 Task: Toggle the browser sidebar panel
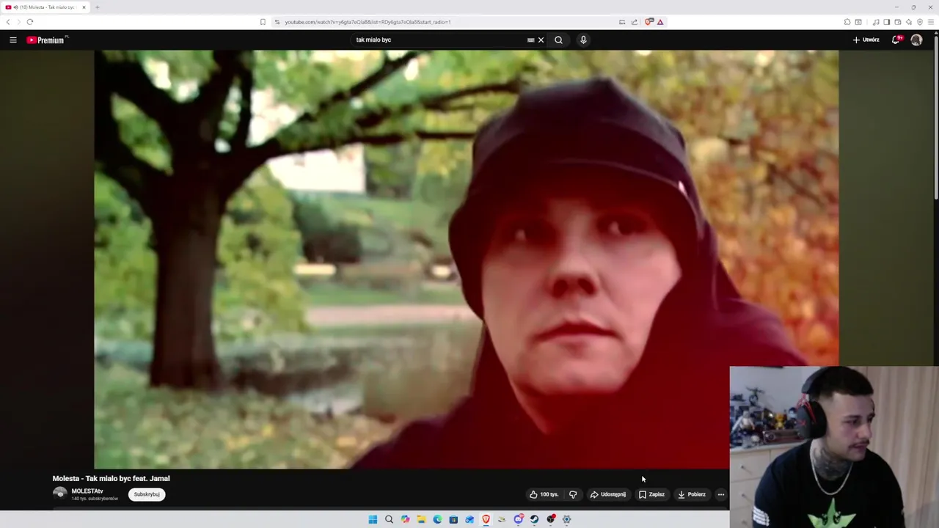point(887,22)
